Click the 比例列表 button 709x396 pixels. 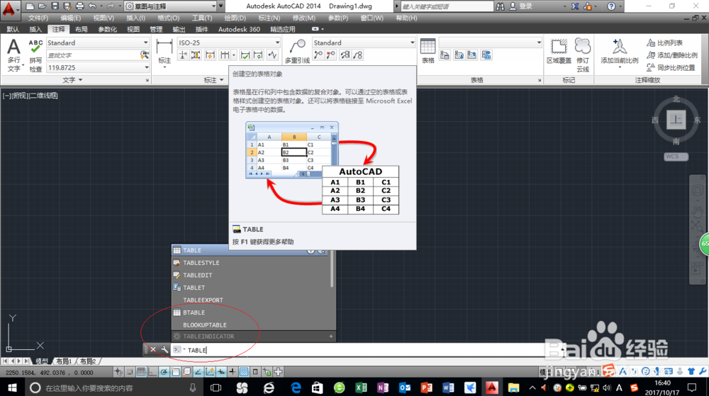pyautogui.click(x=665, y=43)
